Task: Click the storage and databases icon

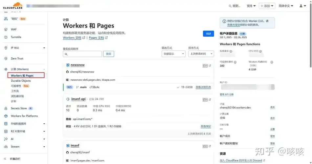Action: pyautogui.click(x=6, y=124)
